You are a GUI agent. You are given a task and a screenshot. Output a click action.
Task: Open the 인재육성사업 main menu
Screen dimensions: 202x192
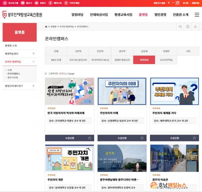point(99,15)
